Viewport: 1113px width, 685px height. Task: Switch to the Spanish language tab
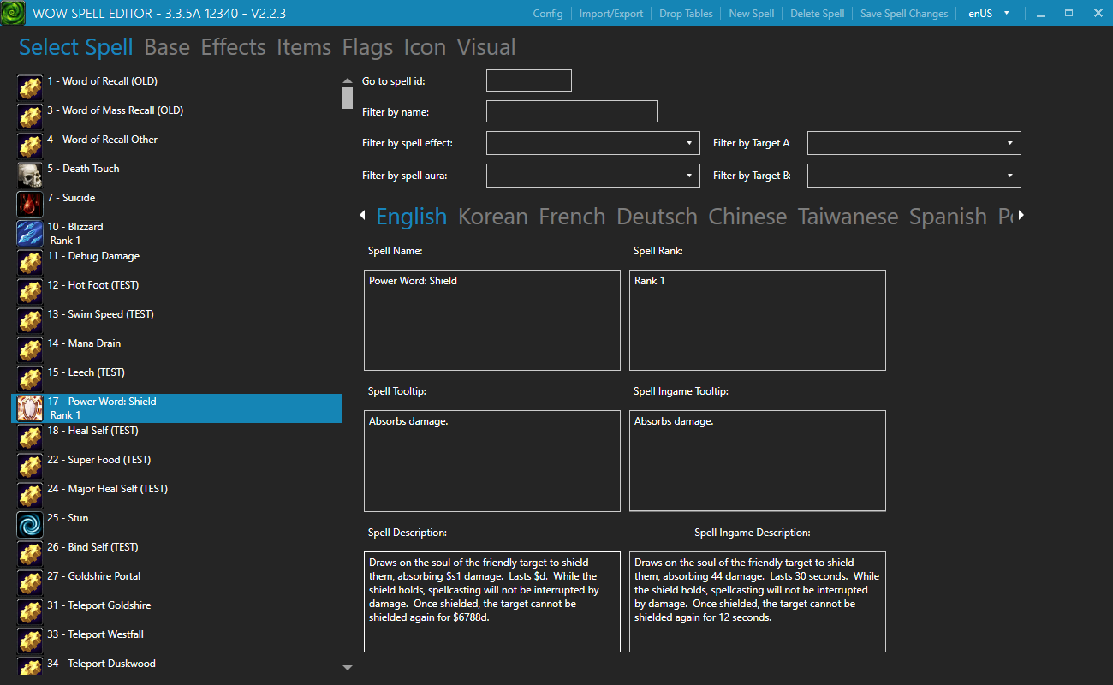948,217
